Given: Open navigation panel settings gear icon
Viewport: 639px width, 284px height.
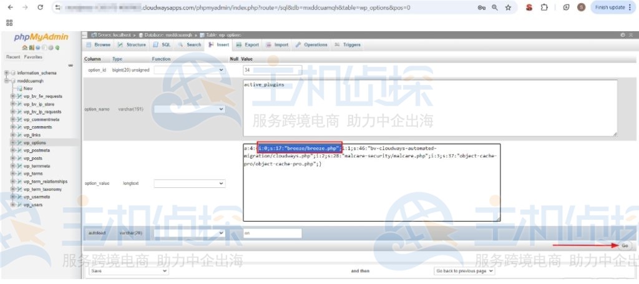Looking at the screenshot, I should click(x=51, y=47).
